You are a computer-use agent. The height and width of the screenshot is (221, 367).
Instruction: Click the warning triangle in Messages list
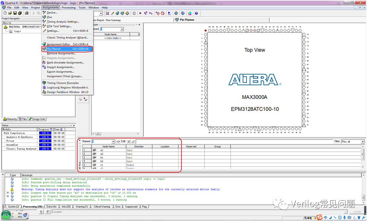[x=12, y=189]
